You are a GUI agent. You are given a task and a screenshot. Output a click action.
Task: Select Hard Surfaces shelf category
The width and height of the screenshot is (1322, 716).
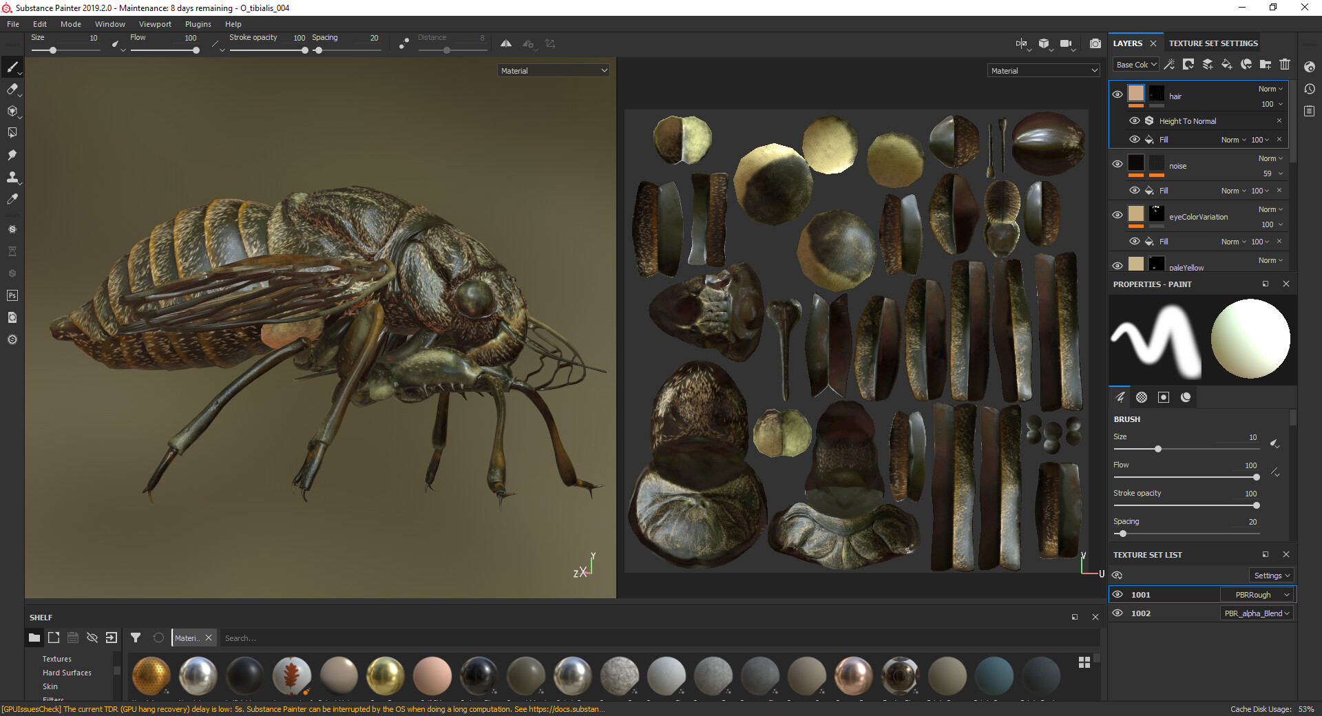(67, 673)
